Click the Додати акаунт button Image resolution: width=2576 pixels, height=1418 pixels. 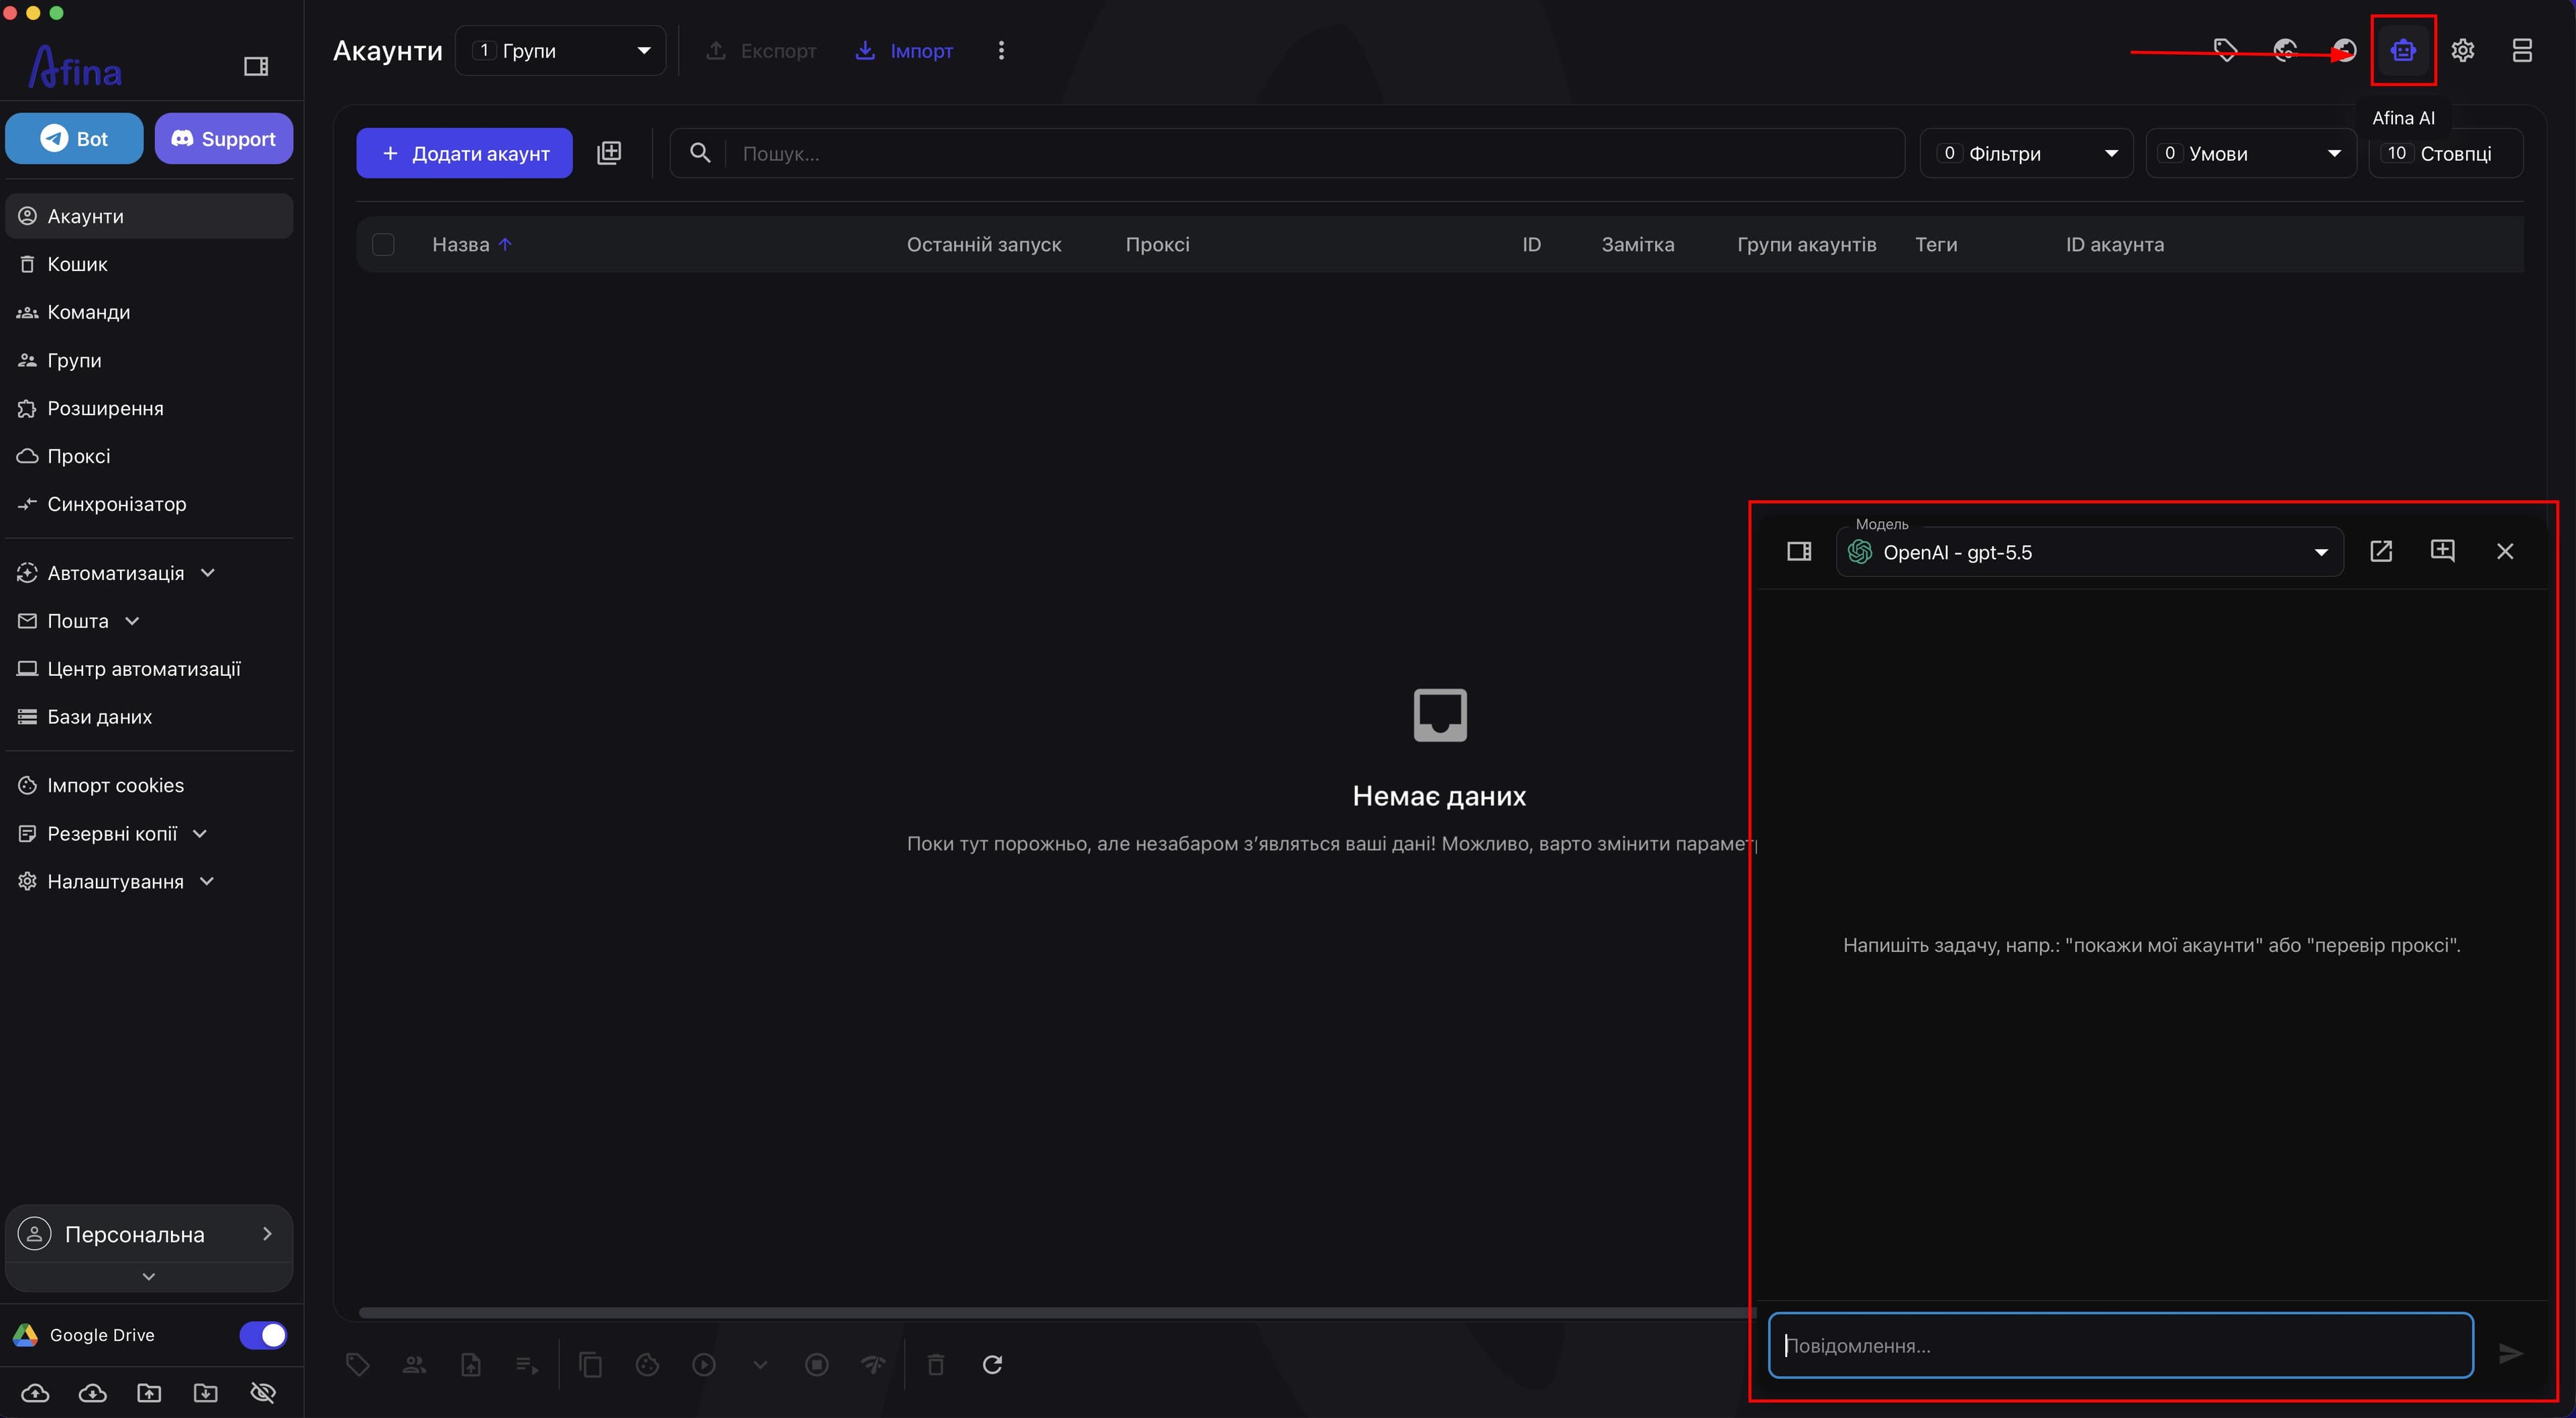pos(464,153)
